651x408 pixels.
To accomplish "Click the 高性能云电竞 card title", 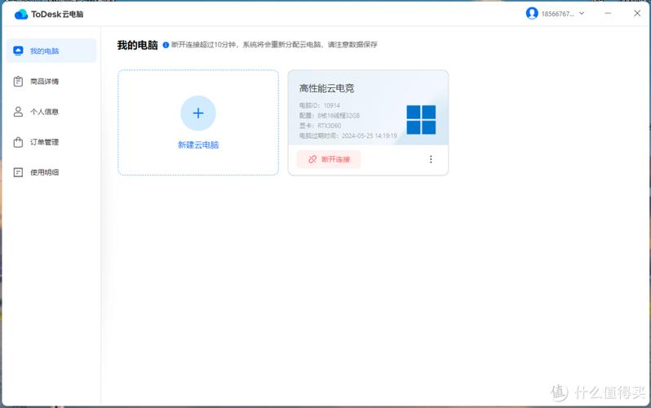I will pos(327,88).
